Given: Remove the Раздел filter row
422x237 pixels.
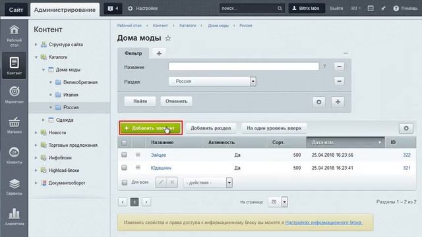Looking at the screenshot, I should coord(339,81).
